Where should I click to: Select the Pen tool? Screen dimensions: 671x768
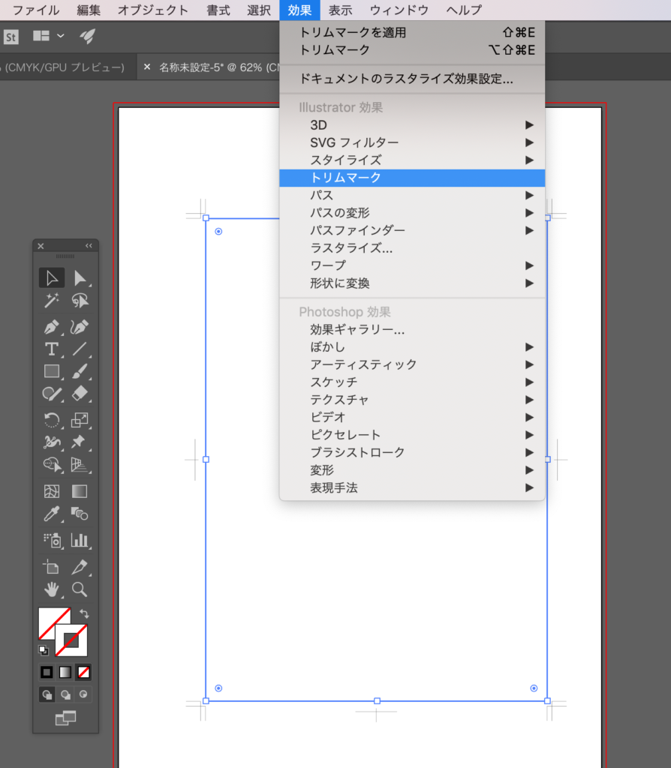coord(52,327)
